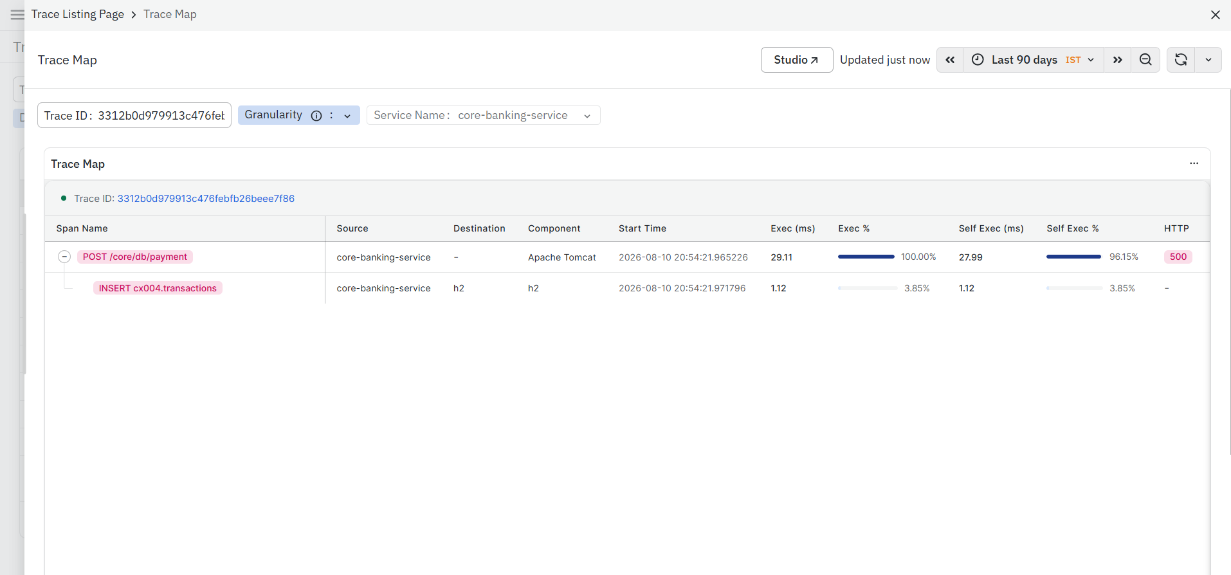
Task: Open trace ID link 3312b0d979913c476febfb26beee7f86
Action: [x=206, y=198]
